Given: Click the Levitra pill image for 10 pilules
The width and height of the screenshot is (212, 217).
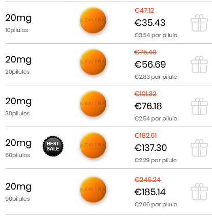Looking at the screenshot, I should [93, 20].
